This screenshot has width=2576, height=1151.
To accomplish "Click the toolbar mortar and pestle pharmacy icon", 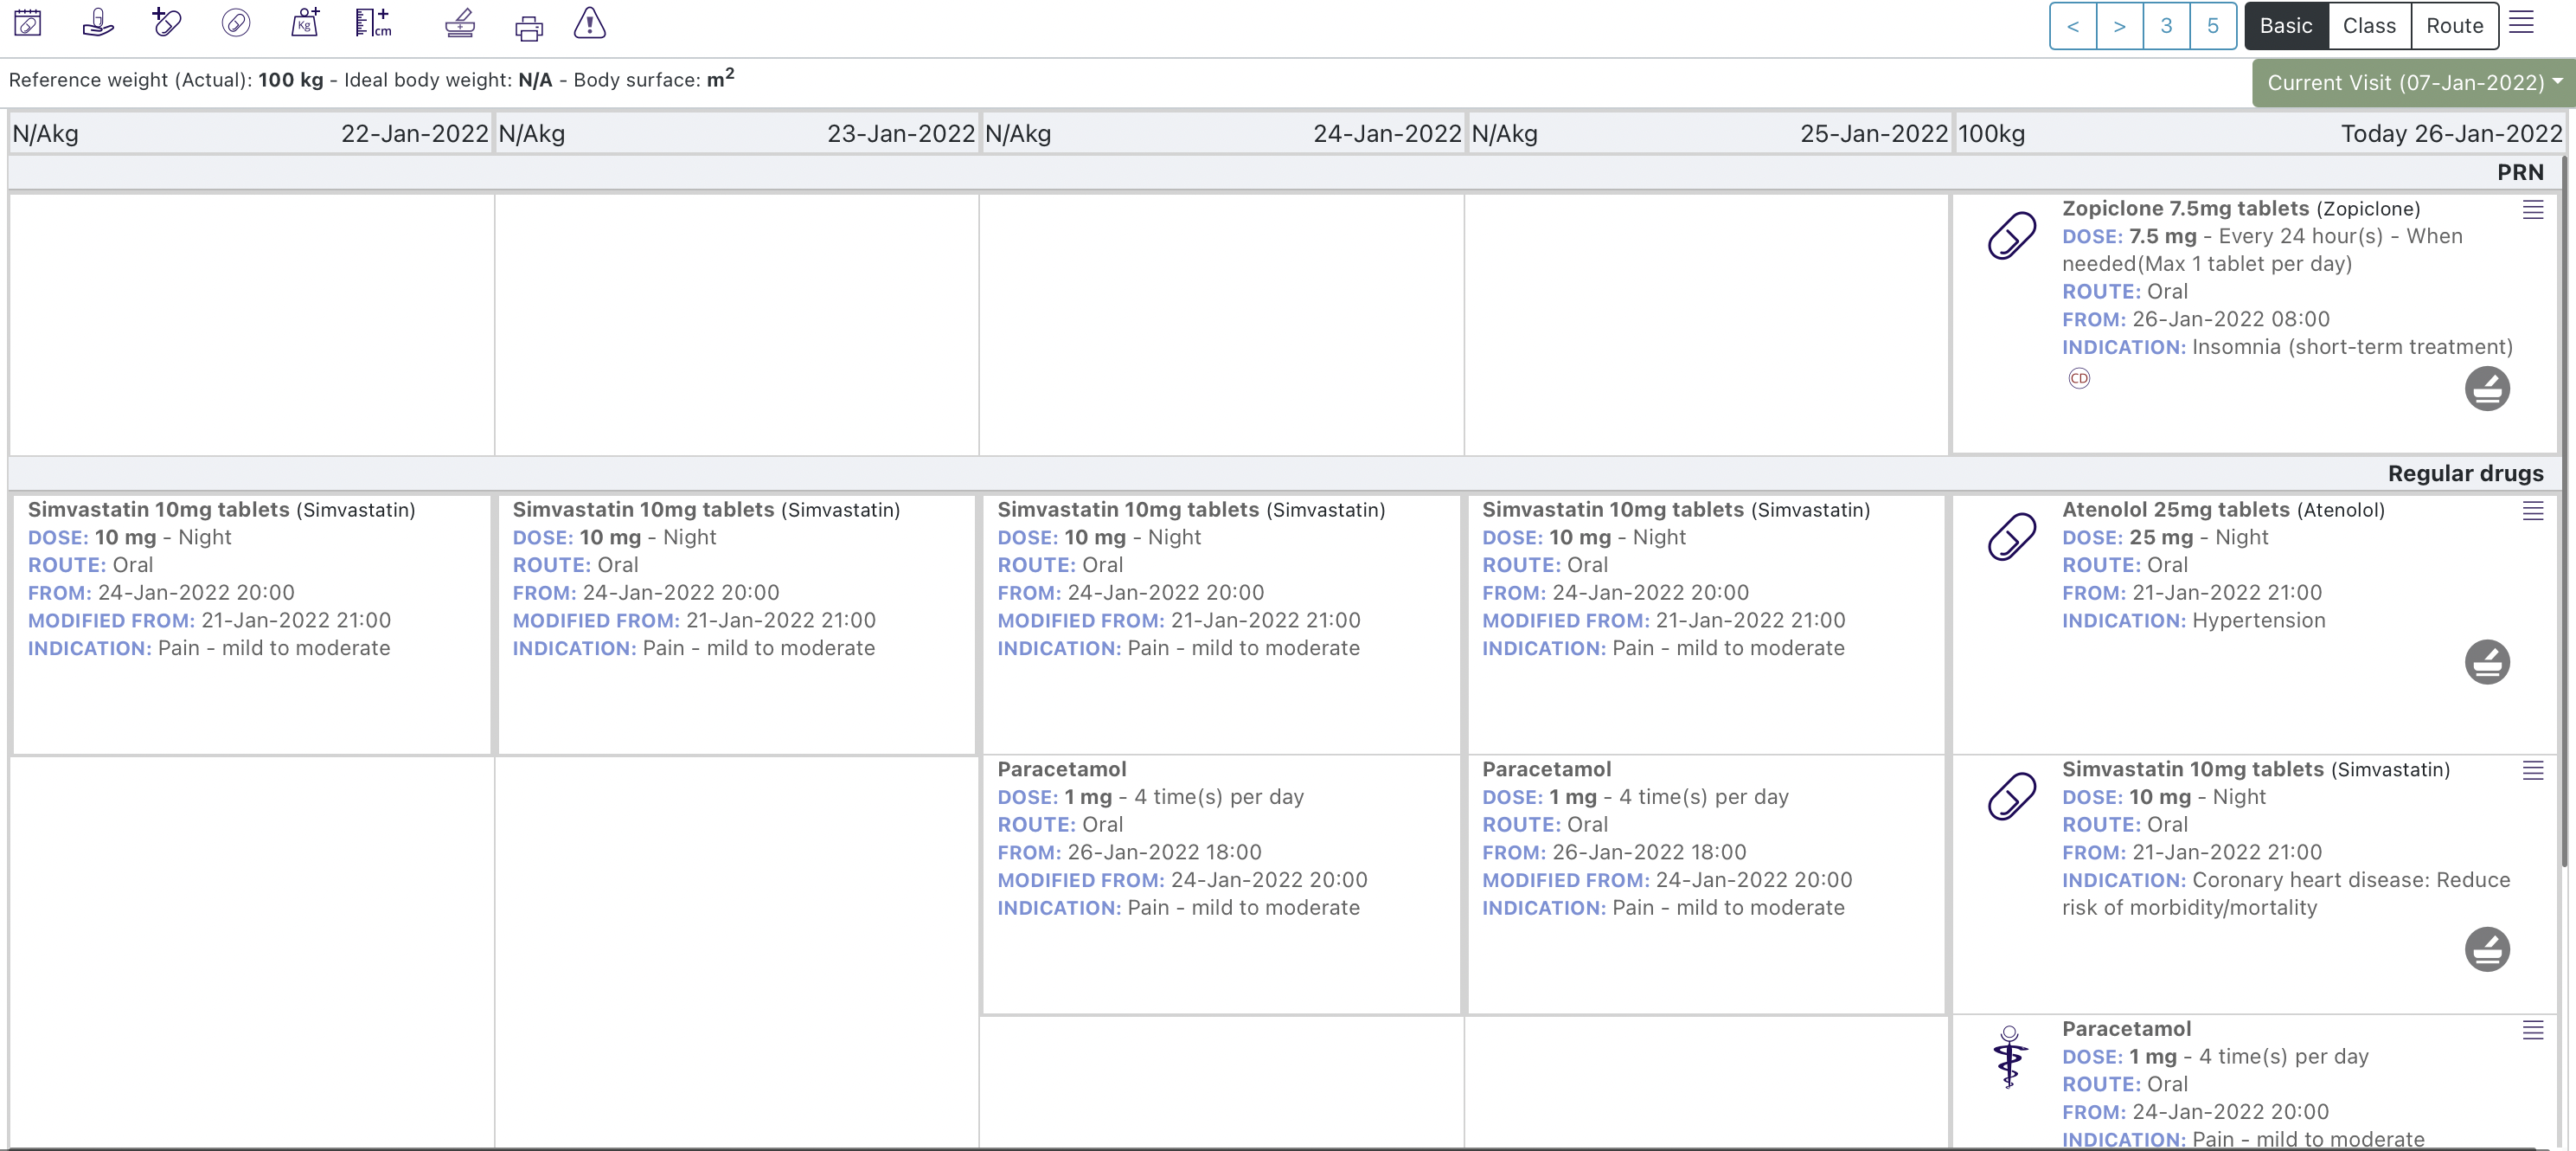I will tap(460, 23).
